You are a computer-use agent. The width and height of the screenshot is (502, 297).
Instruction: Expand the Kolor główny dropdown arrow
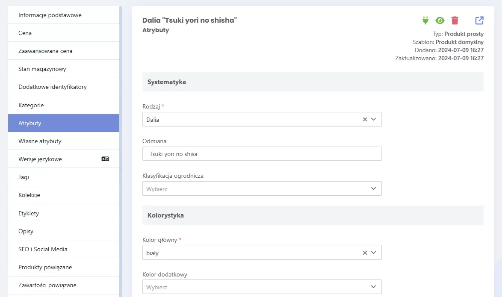tap(373, 253)
